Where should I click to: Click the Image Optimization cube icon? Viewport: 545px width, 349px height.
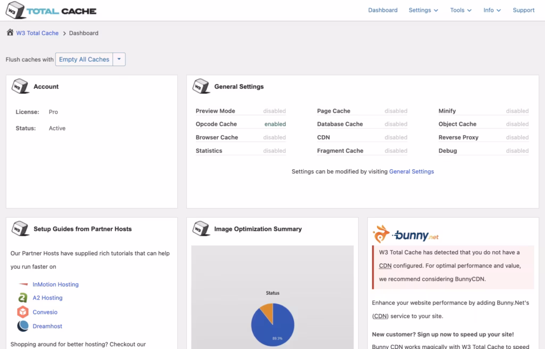point(201,228)
